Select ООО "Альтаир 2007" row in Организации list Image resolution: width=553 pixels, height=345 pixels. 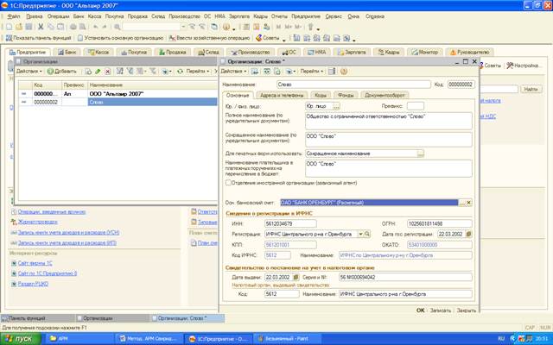coord(118,94)
